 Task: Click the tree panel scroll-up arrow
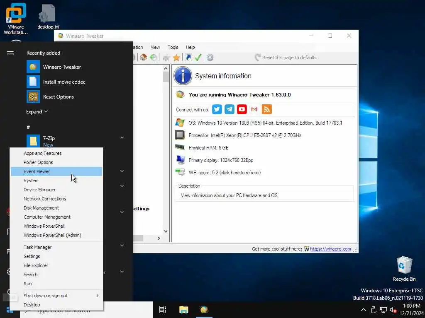(166, 68)
